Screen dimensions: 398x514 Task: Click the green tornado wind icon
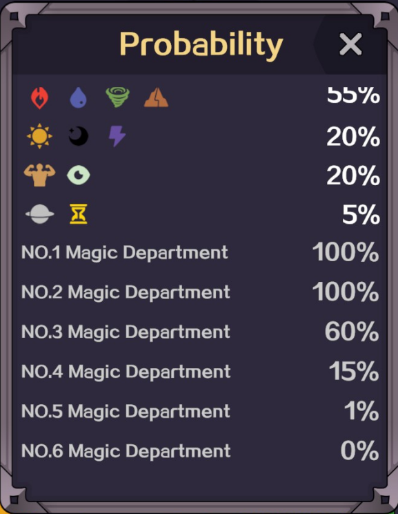[117, 97]
